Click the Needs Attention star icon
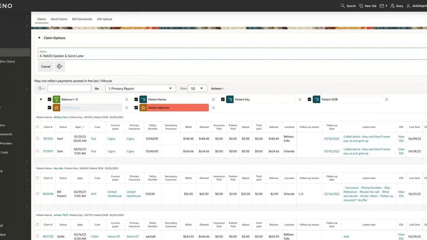This screenshot has width=427, height=240. pos(143,108)
